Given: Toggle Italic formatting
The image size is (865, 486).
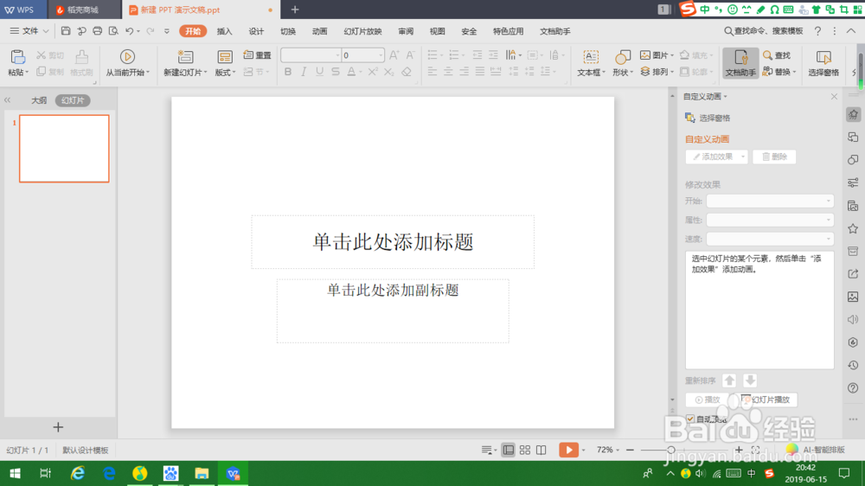Looking at the screenshot, I should pyautogui.click(x=304, y=72).
